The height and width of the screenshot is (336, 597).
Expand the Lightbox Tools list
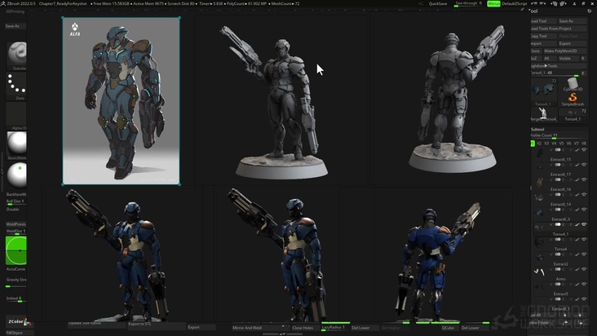tap(545, 65)
